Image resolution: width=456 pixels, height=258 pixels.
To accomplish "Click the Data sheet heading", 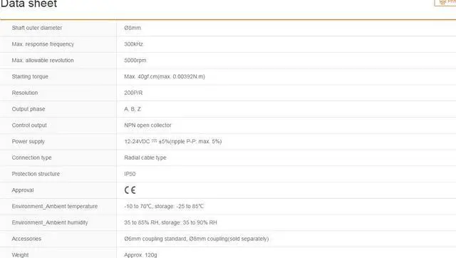I will point(28,4).
